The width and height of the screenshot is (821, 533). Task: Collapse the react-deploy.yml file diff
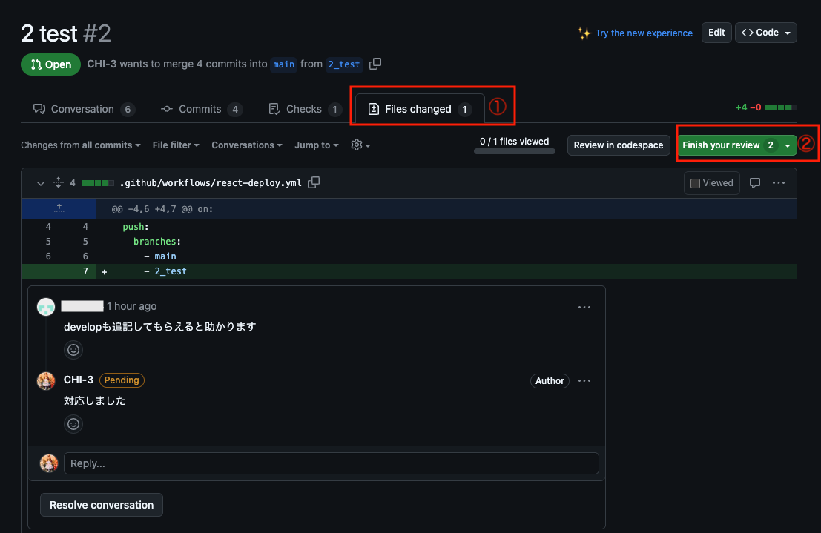tap(40, 183)
